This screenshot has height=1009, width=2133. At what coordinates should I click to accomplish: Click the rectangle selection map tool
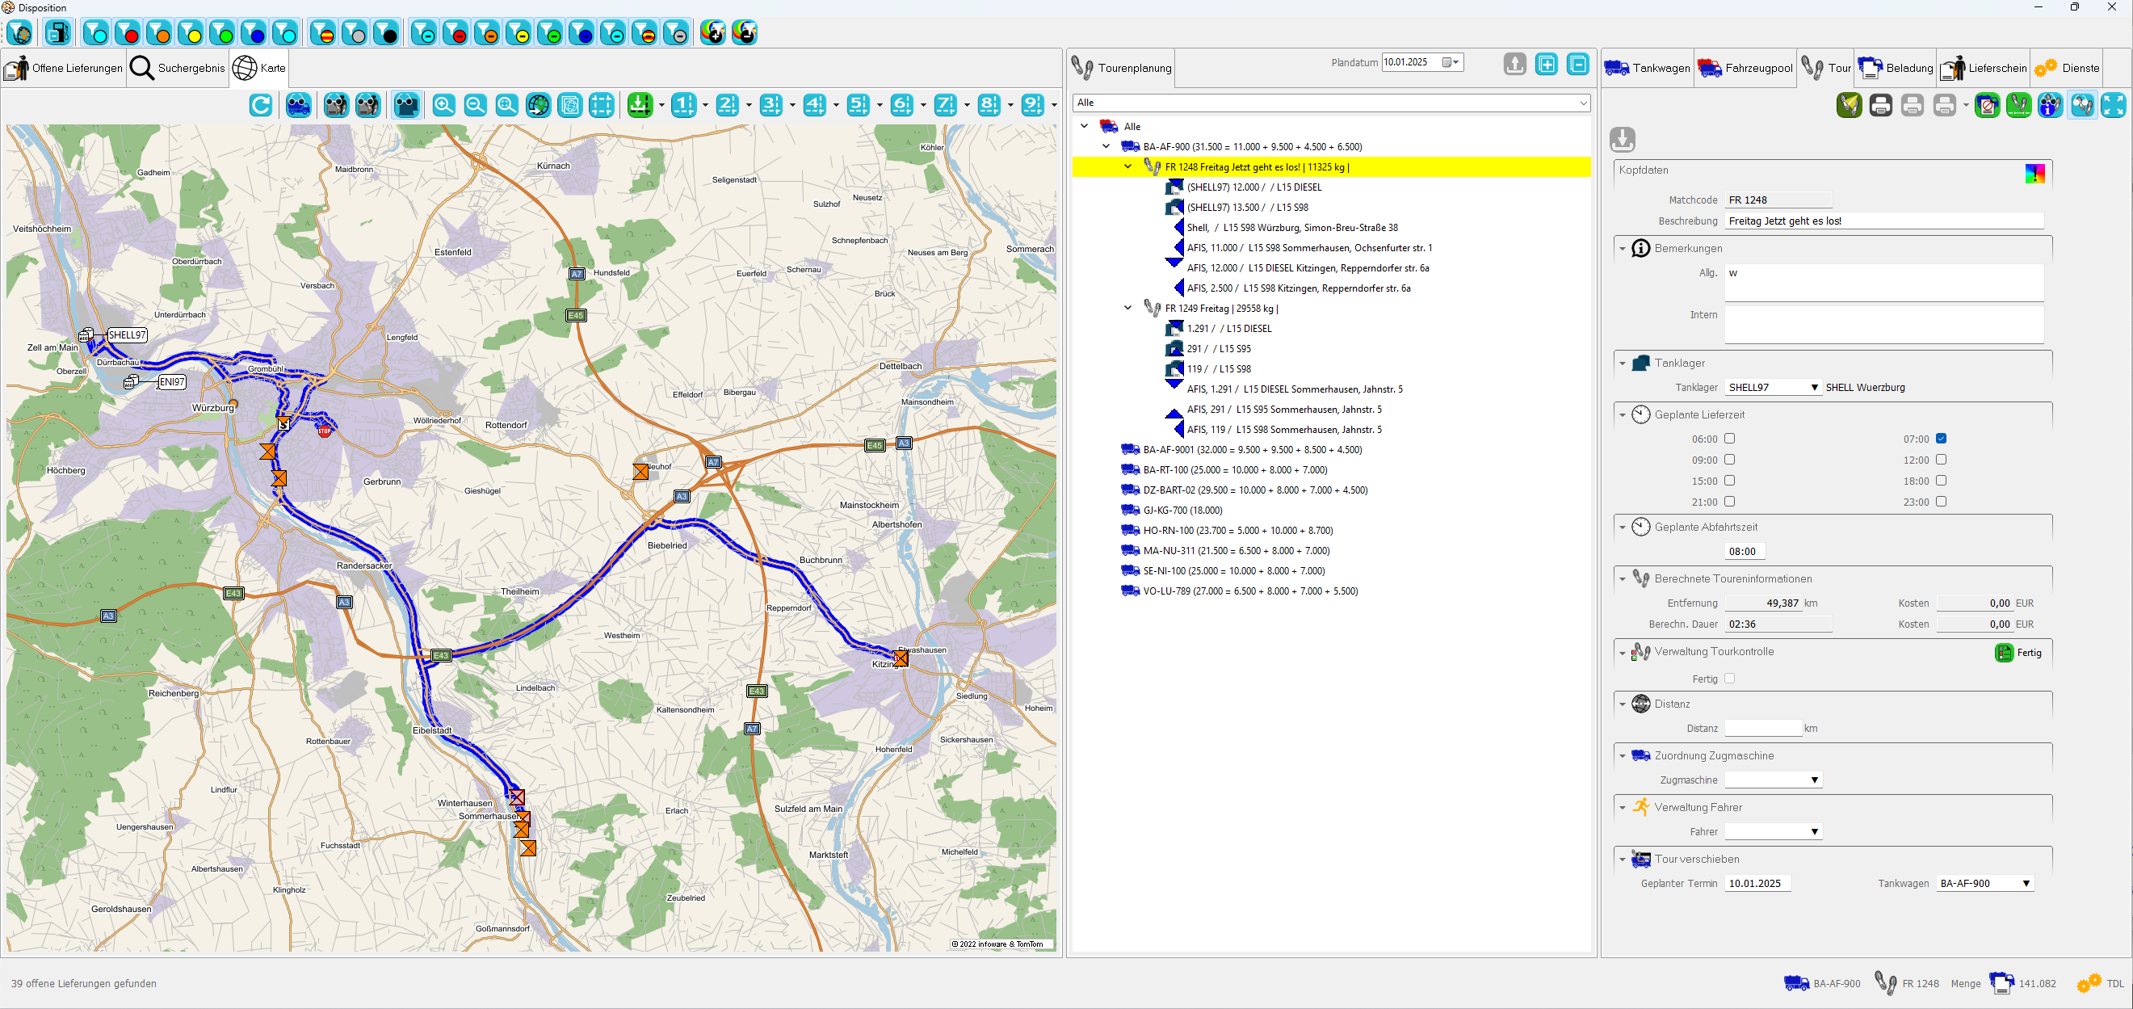pos(601,105)
